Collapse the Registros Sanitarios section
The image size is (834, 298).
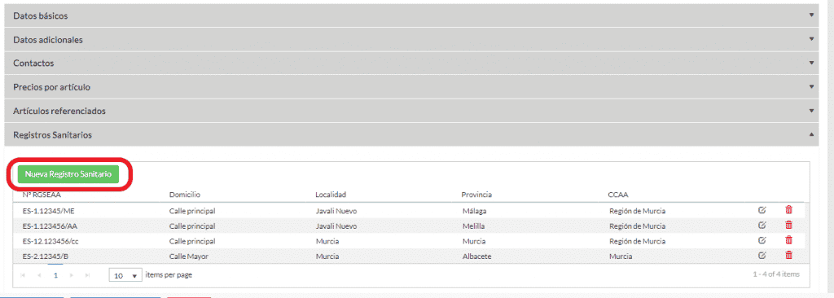tap(411, 134)
